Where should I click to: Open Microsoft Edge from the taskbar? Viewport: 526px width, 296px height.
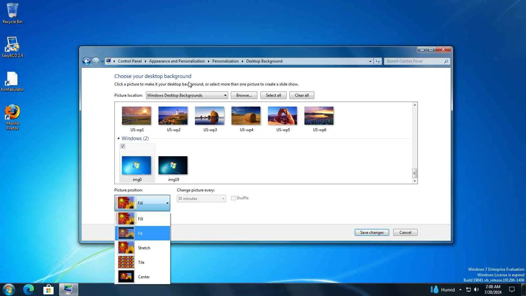pos(29,289)
